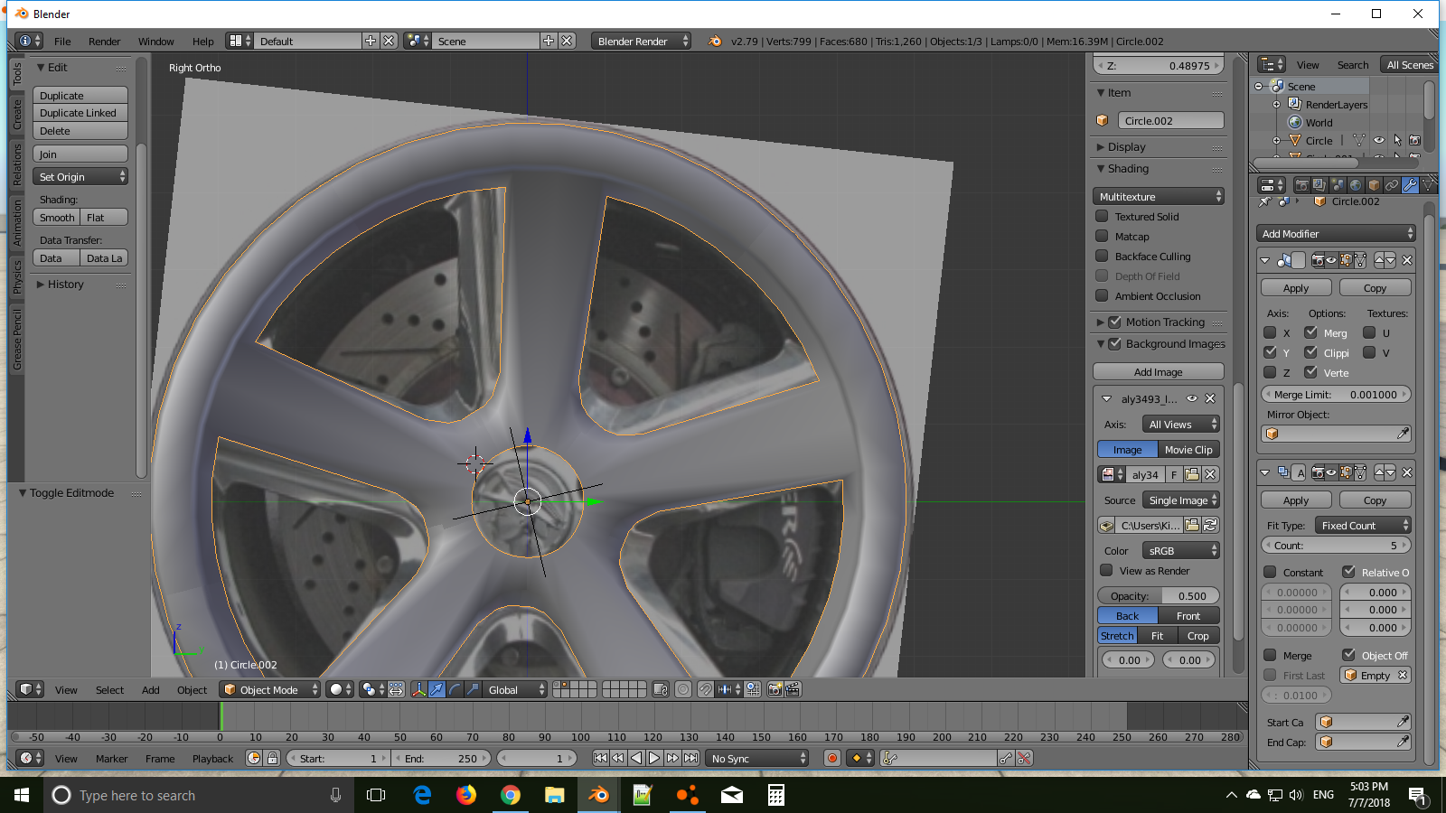Jump to last frame in timeline

click(690, 758)
